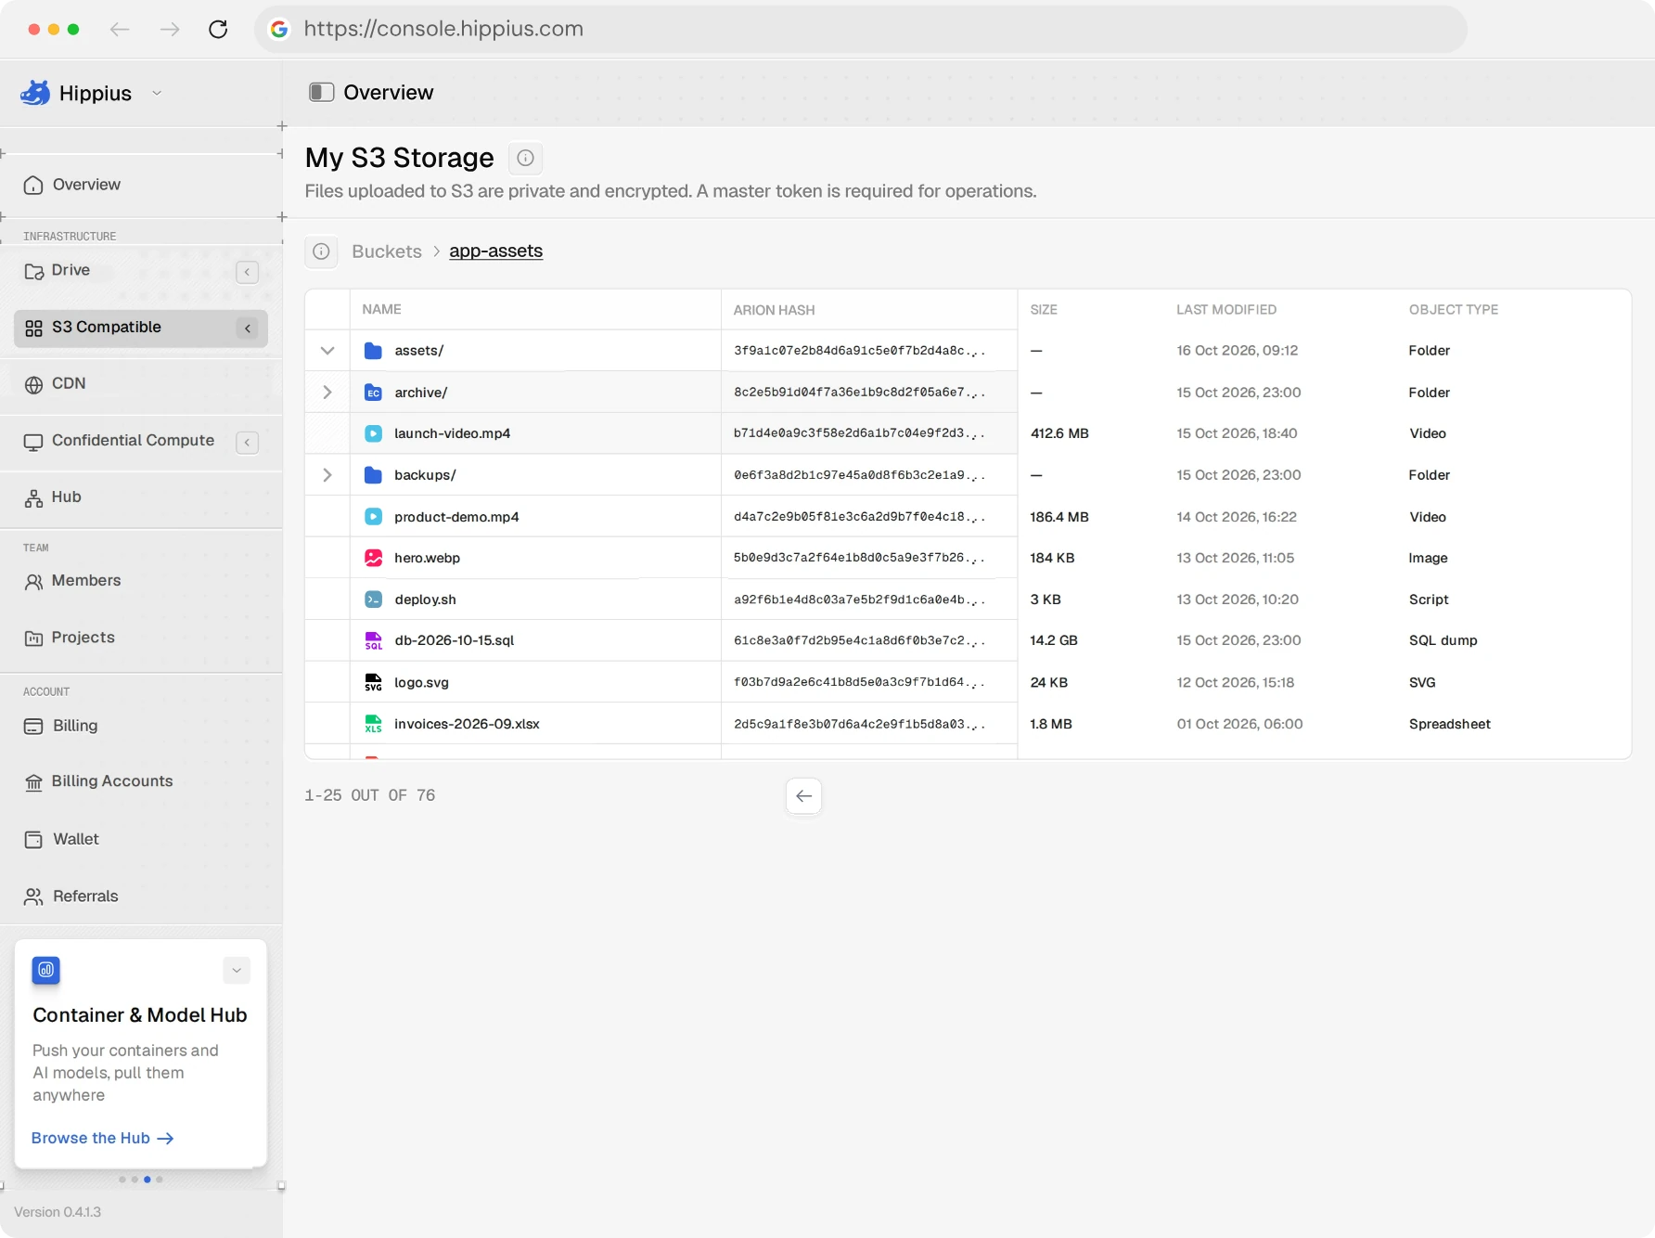Click the 14.2 GB size cell
Viewport: 1655px width, 1238px height.
coord(1054,640)
